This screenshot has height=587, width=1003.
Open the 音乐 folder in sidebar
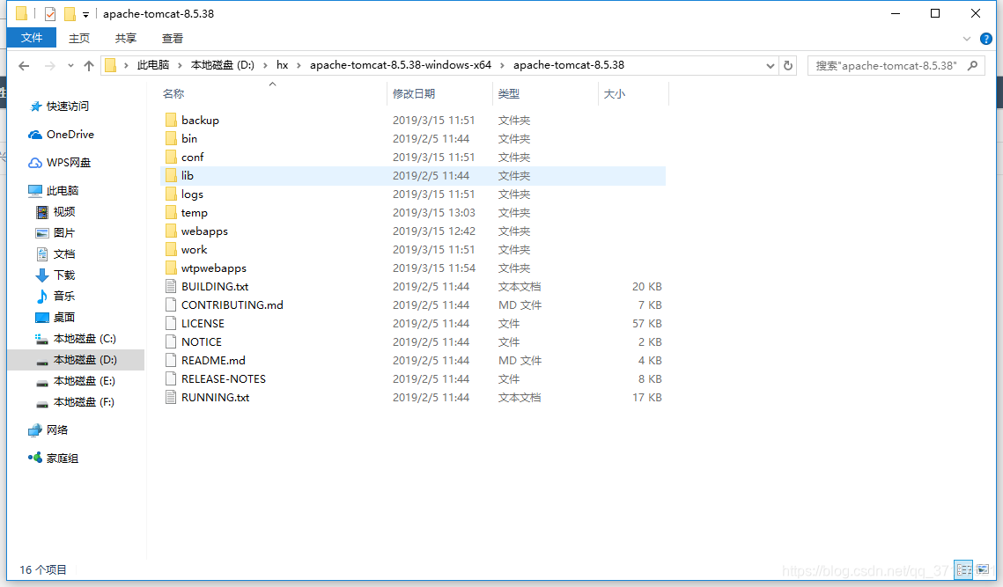64,296
